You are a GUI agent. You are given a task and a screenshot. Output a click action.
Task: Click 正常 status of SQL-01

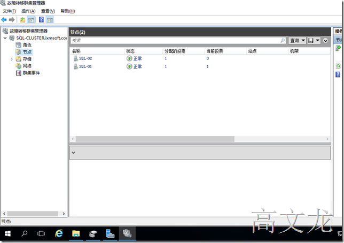tap(138, 66)
